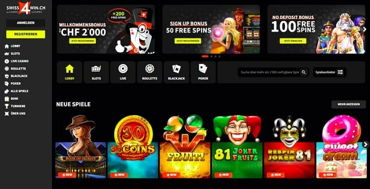The height and width of the screenshot is (189, 370).
Task: Click the Anmelden button
Action: click(x=26, y=23)
